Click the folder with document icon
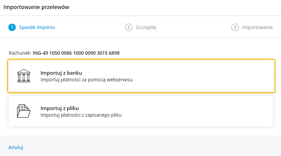 [x=24, y=111]
